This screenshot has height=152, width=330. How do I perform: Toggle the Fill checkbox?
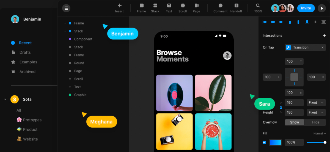(264, 142)
